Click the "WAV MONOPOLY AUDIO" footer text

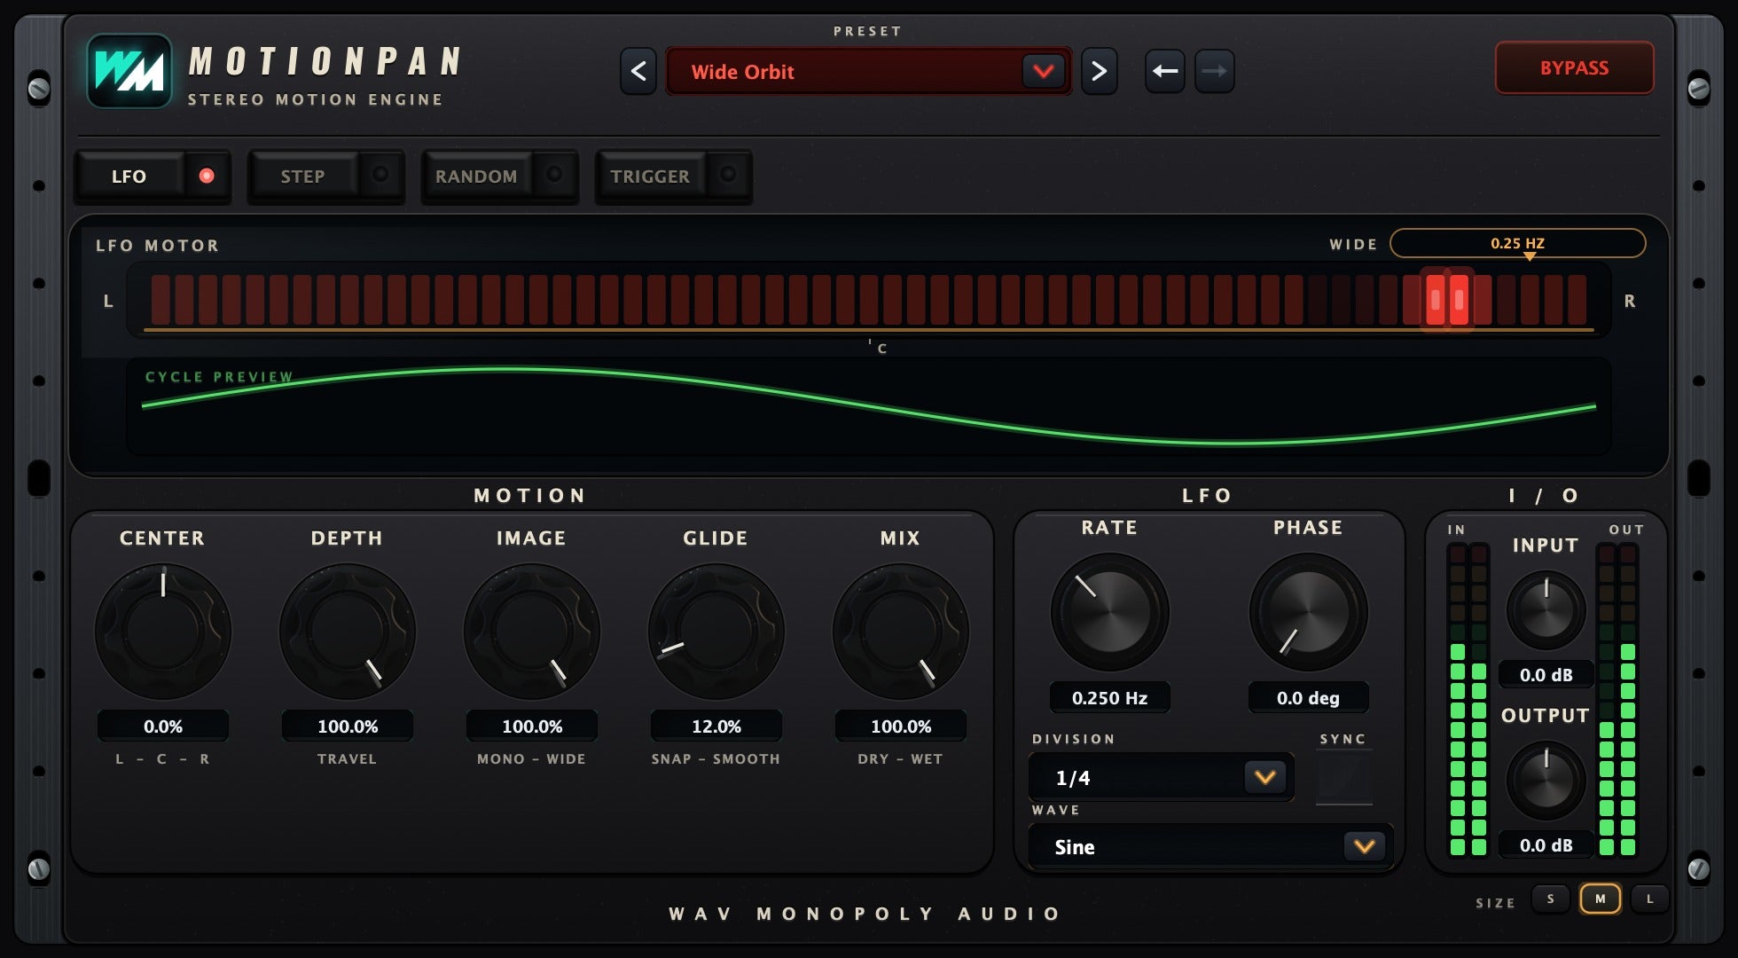pos(865,914)
